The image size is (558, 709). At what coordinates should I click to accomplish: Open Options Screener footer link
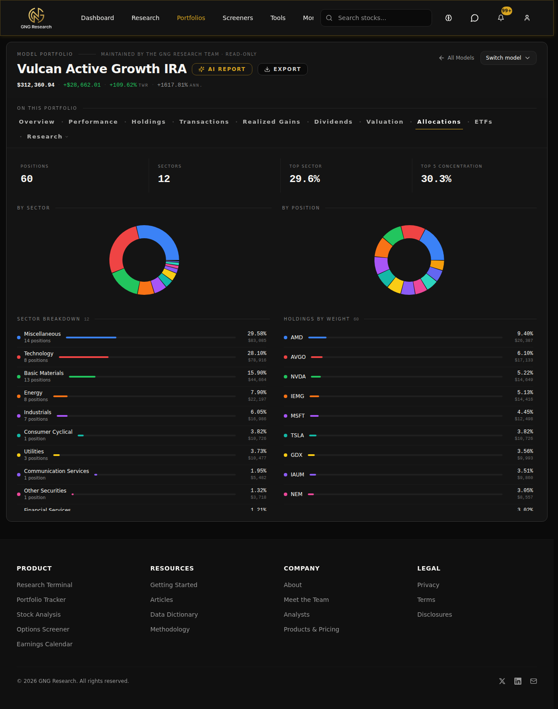point(43,629)
